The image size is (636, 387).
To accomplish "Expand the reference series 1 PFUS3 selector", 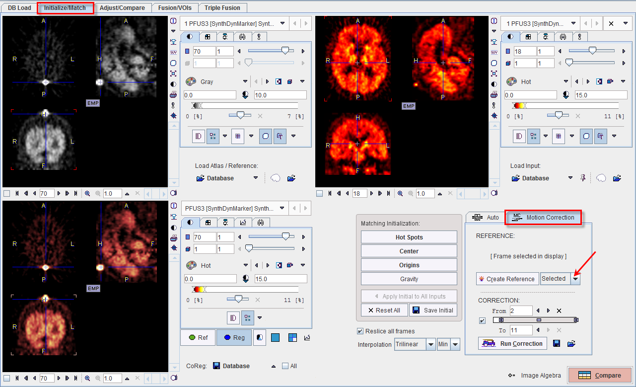I will (283, 23).
